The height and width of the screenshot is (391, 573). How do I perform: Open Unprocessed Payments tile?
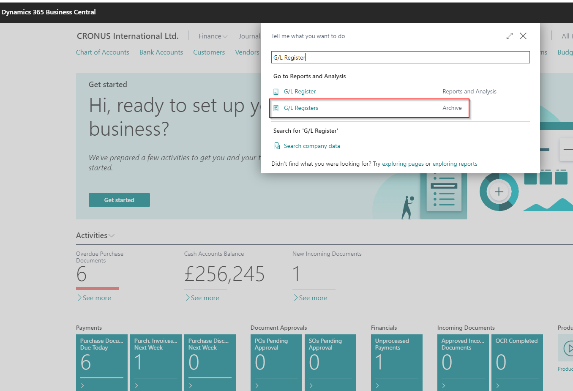[x=397, y=362]
